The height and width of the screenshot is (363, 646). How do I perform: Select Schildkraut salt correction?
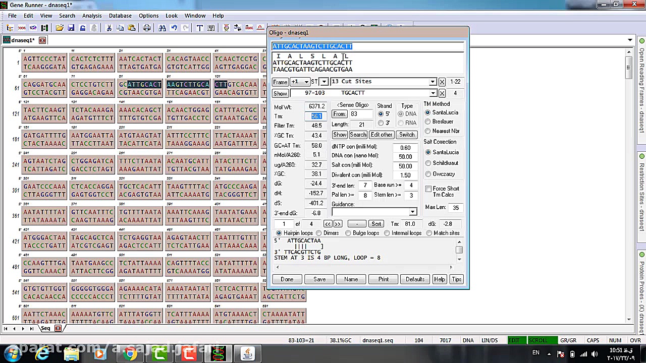pos(428,163)
